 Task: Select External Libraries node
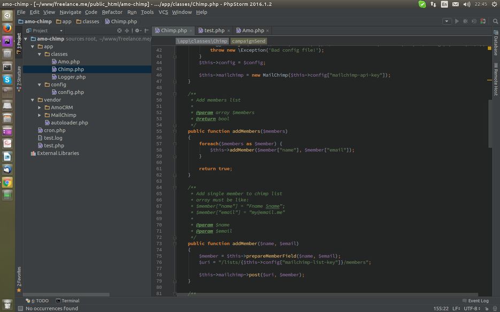(55, 153)
